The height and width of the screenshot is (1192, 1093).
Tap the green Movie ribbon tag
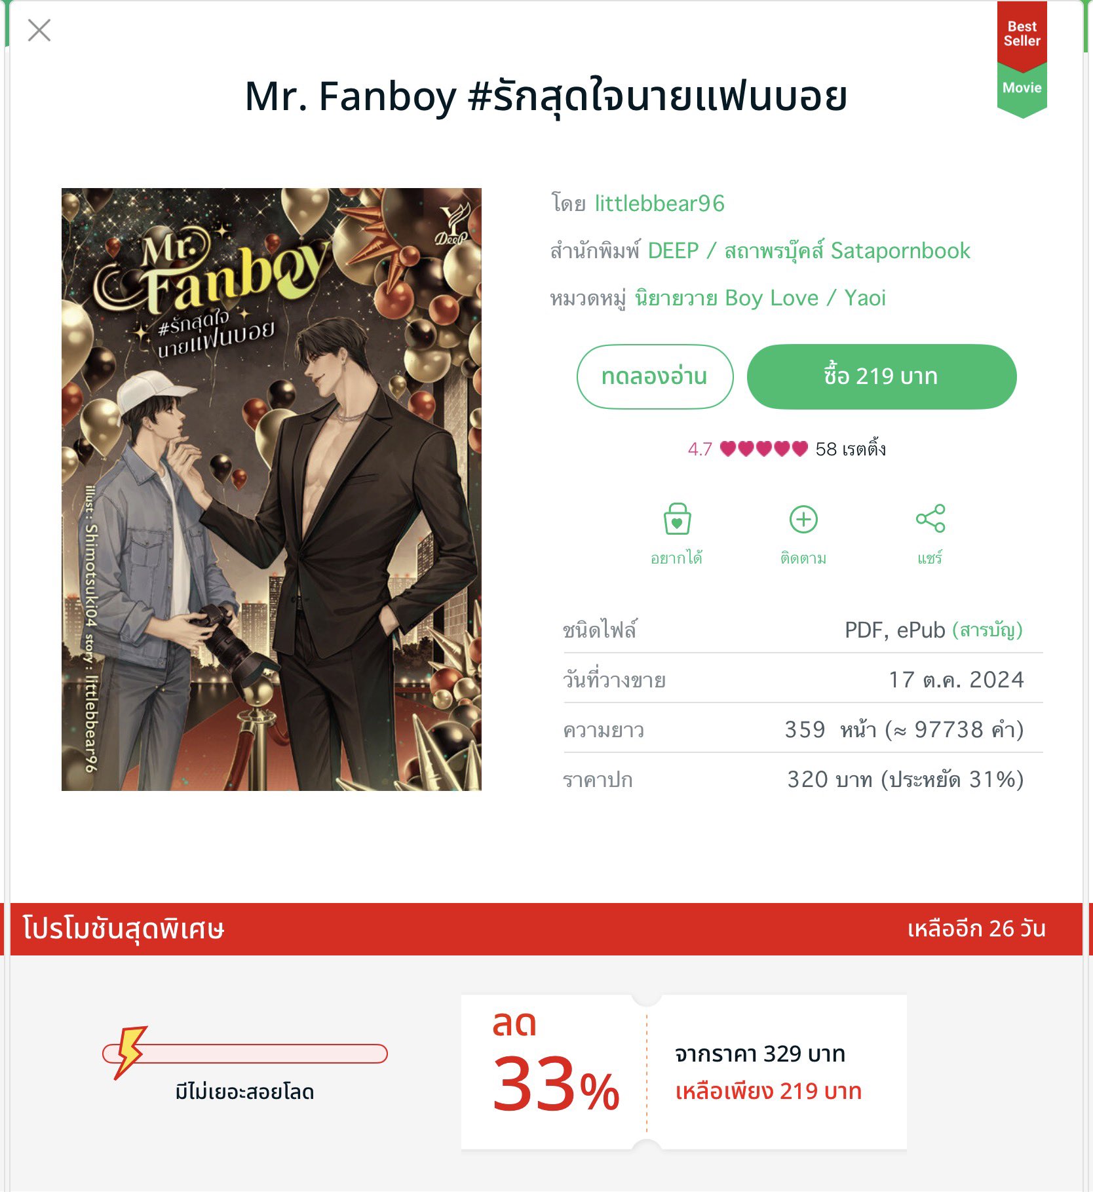pos(1022,88)
